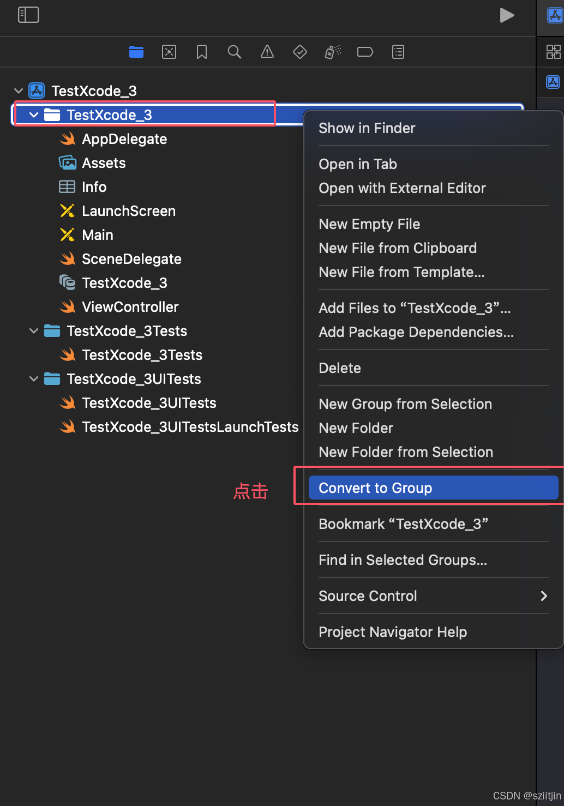Open the Test navigator diamond tab

pos(300,52)
